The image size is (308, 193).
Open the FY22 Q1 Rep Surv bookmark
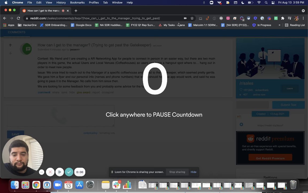140,25
